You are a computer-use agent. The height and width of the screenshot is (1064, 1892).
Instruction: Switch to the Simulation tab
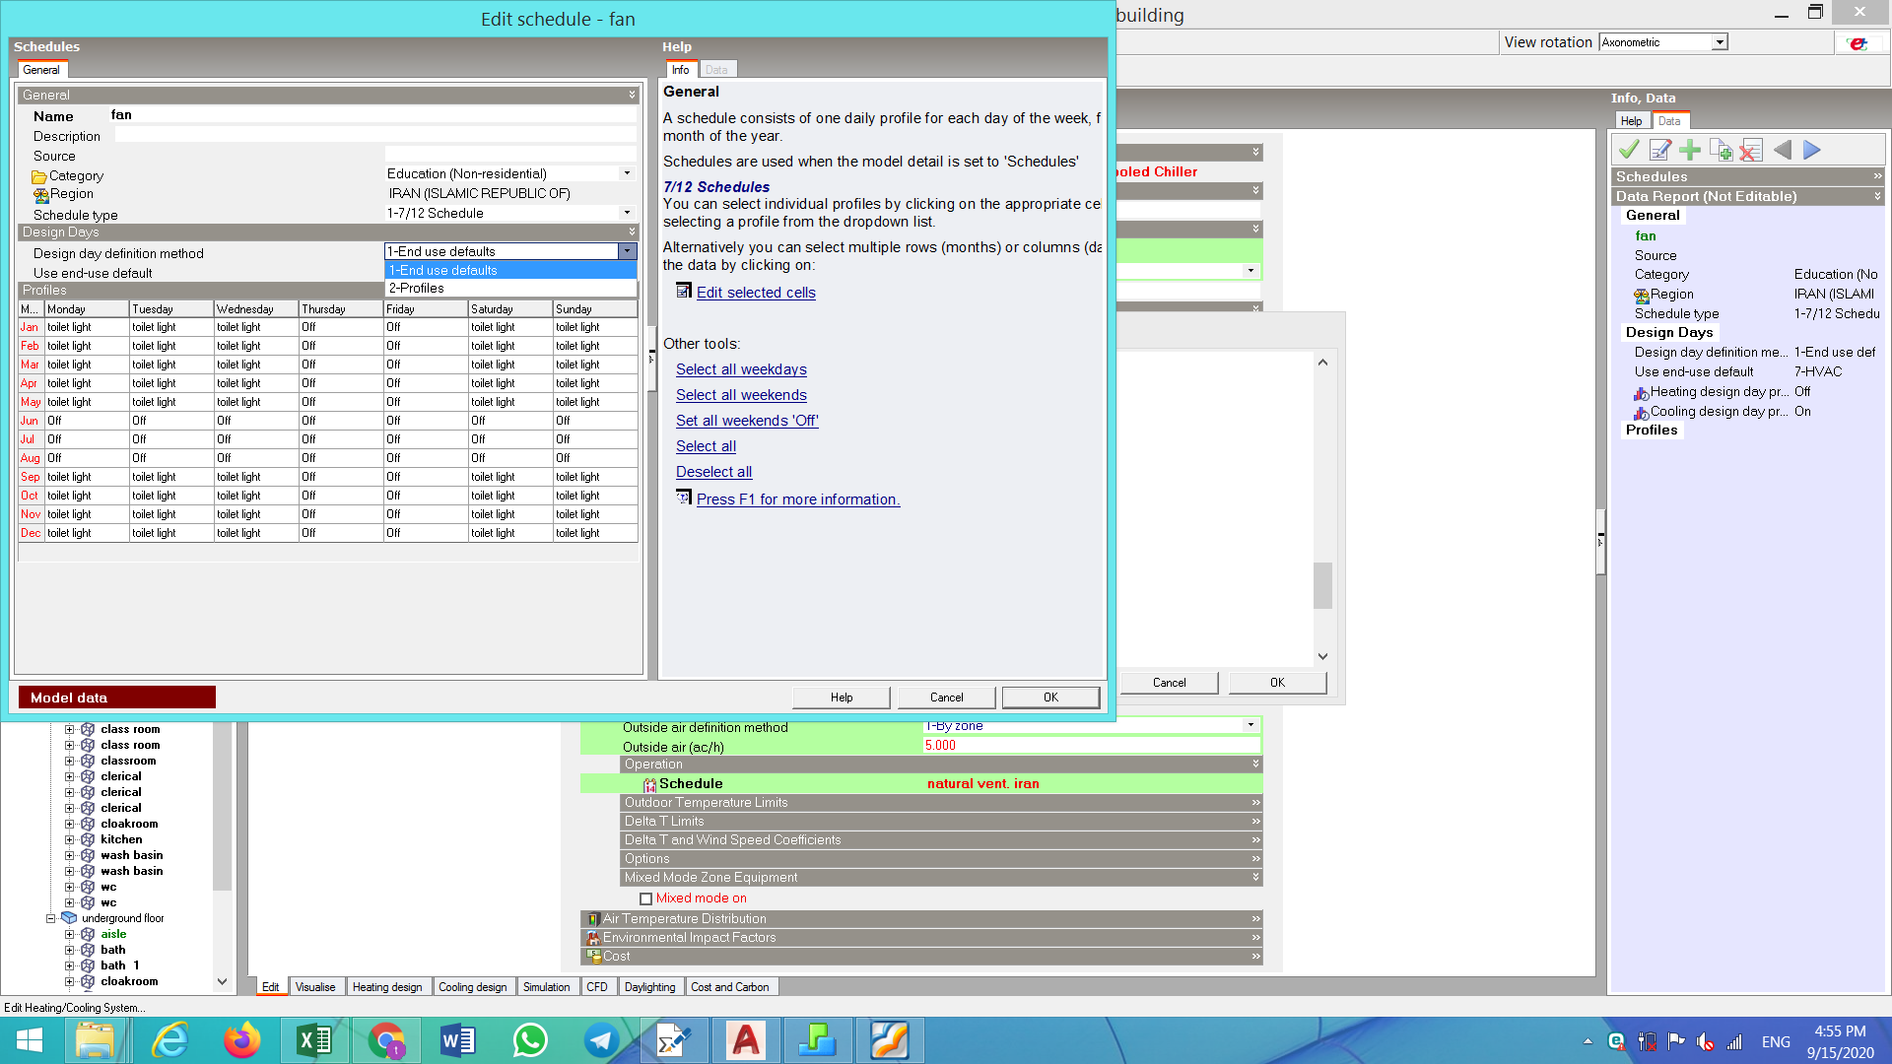tap(547, 987)
